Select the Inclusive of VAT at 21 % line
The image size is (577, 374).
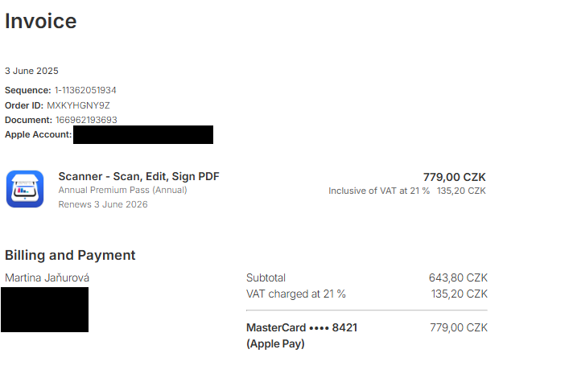pyautogui.click(x=378, y=191)
